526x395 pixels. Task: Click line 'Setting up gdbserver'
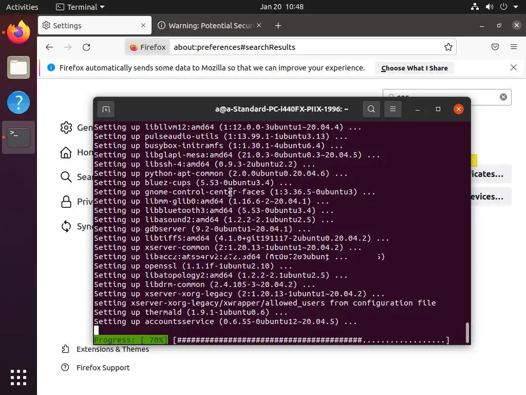202,229
